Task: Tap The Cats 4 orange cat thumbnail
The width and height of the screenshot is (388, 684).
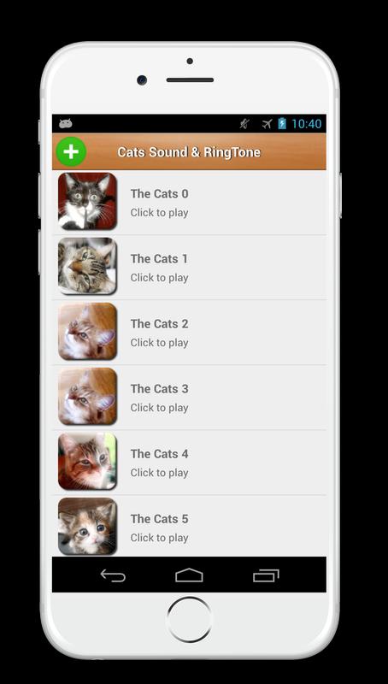Action: (x=88, y=461)
